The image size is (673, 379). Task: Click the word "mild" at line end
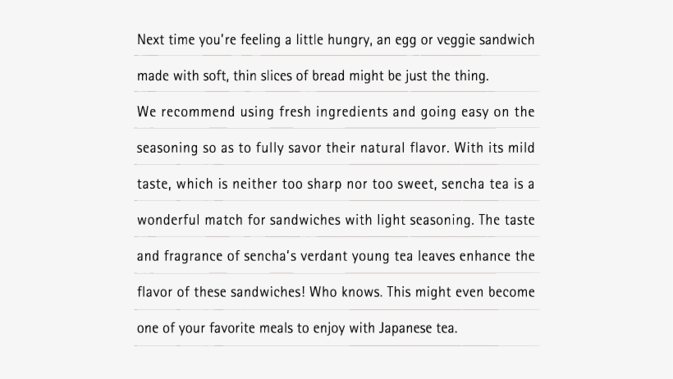(x=522, y=148)
